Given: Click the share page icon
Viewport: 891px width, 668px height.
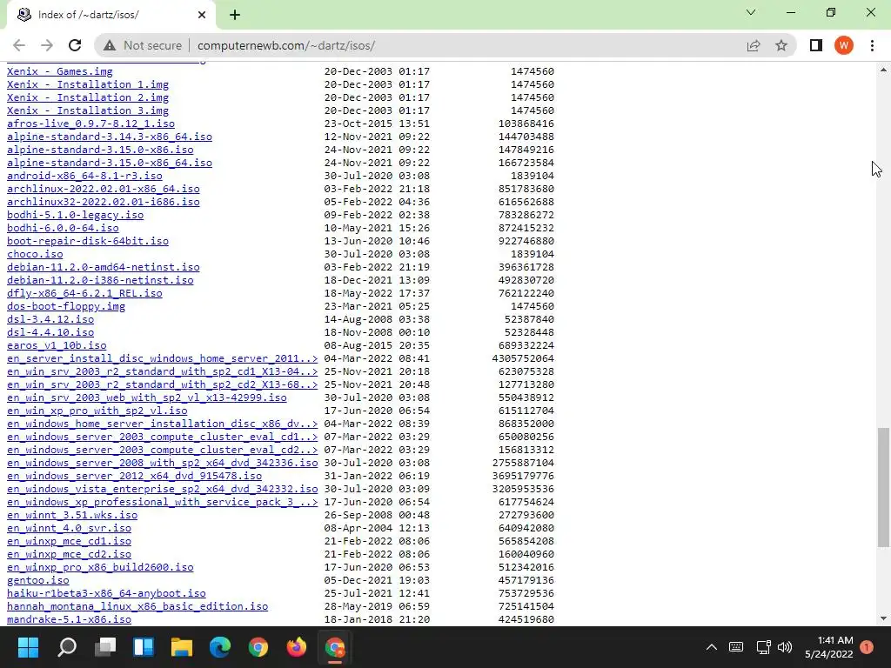Looking at the screenshot, I should [x=754, y=45].
